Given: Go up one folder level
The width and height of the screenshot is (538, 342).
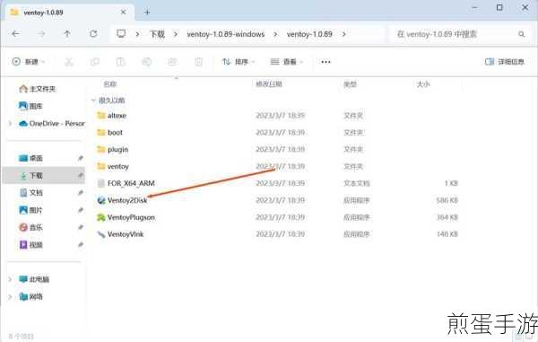Looking at the screenshot, I should 67,33.
